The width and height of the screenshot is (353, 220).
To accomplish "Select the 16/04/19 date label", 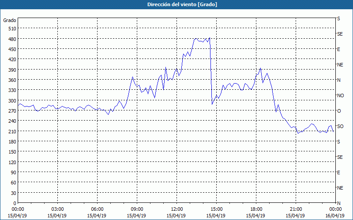I will [x=335, y=216].
